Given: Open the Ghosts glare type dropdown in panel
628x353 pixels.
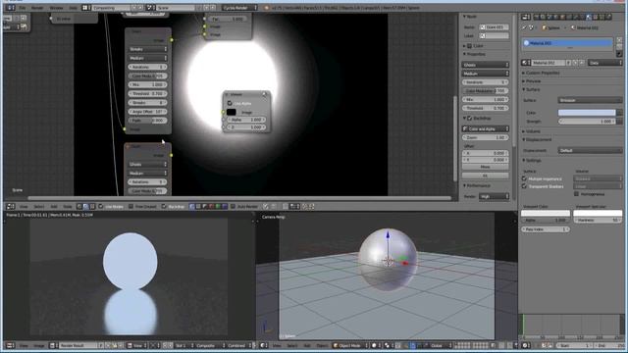Looking at the screenshot, I should (486, 65).
